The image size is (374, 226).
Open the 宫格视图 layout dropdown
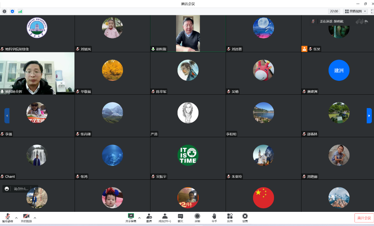tap(356, 11)
